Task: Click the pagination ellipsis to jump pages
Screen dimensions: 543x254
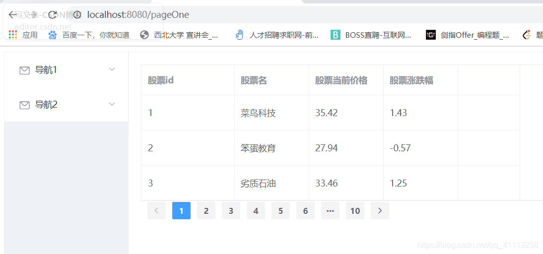Action: pos(331,211)
